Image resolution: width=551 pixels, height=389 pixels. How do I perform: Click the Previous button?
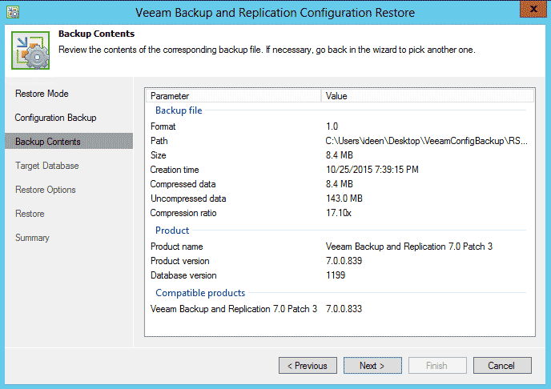[308, 366]
